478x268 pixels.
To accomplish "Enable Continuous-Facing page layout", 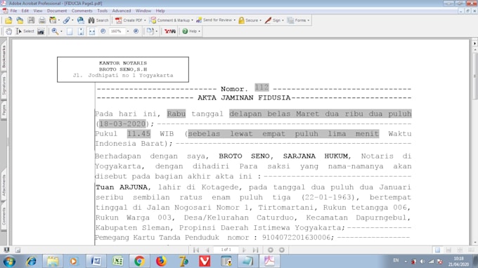I will 460,250.
